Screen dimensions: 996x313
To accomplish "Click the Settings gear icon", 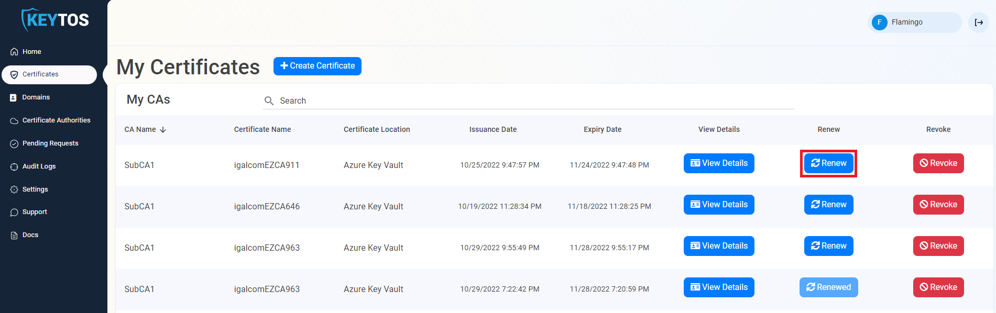I will click(14, 189).
